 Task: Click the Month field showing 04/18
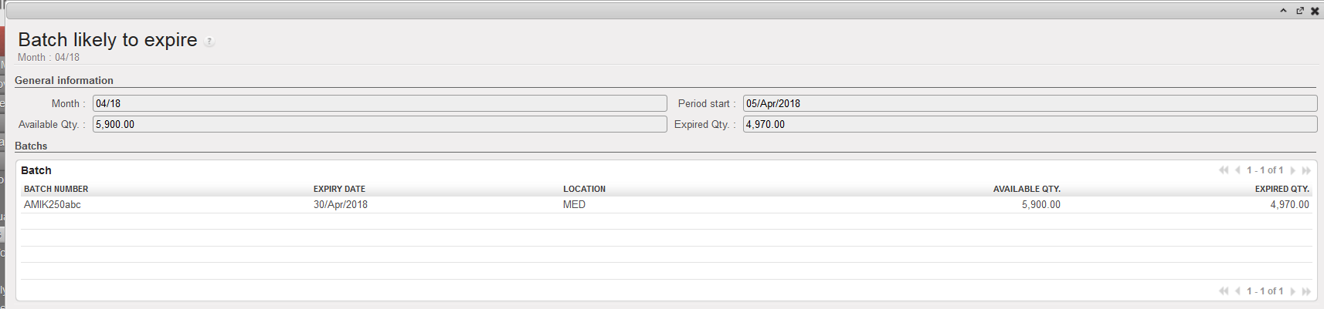click(379, 103)
